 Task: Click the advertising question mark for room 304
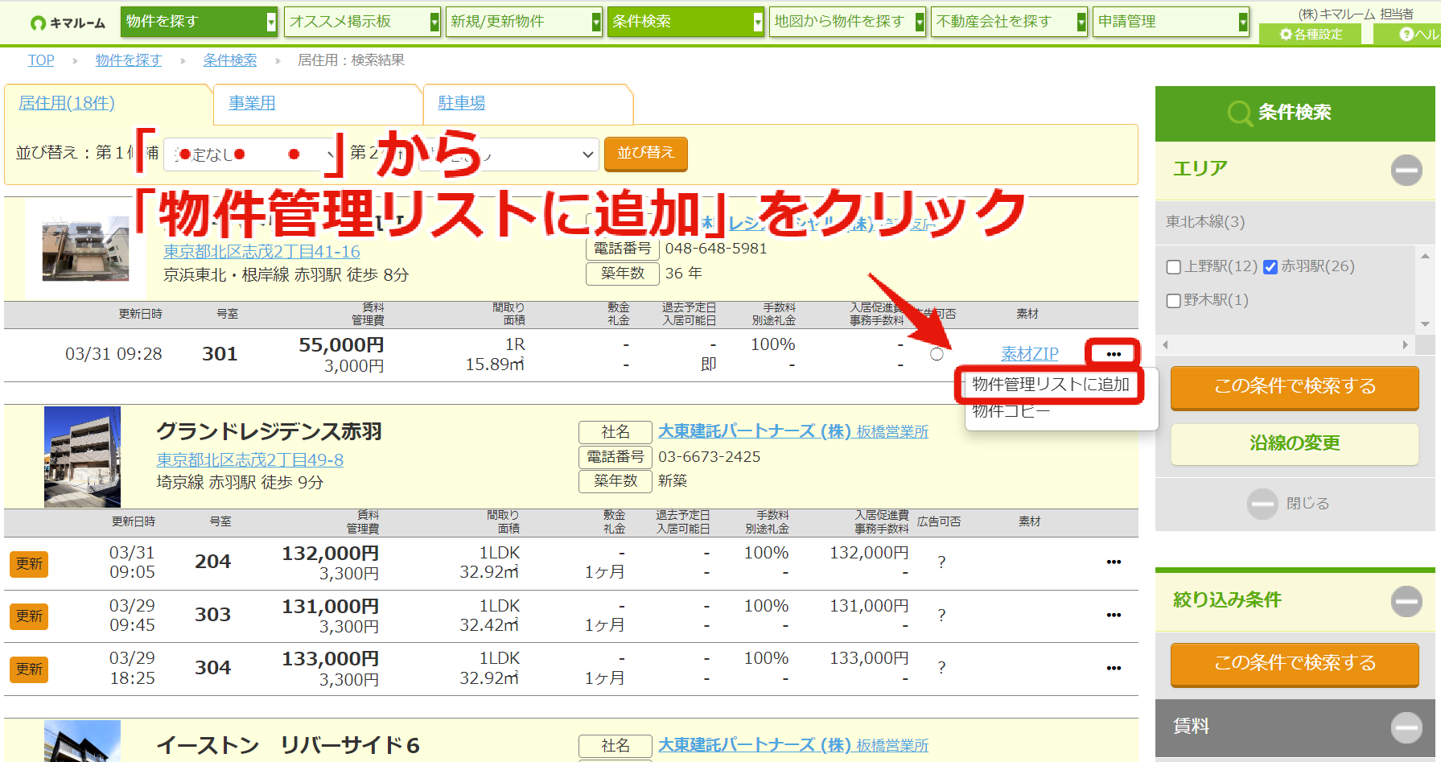pos(941,668)
